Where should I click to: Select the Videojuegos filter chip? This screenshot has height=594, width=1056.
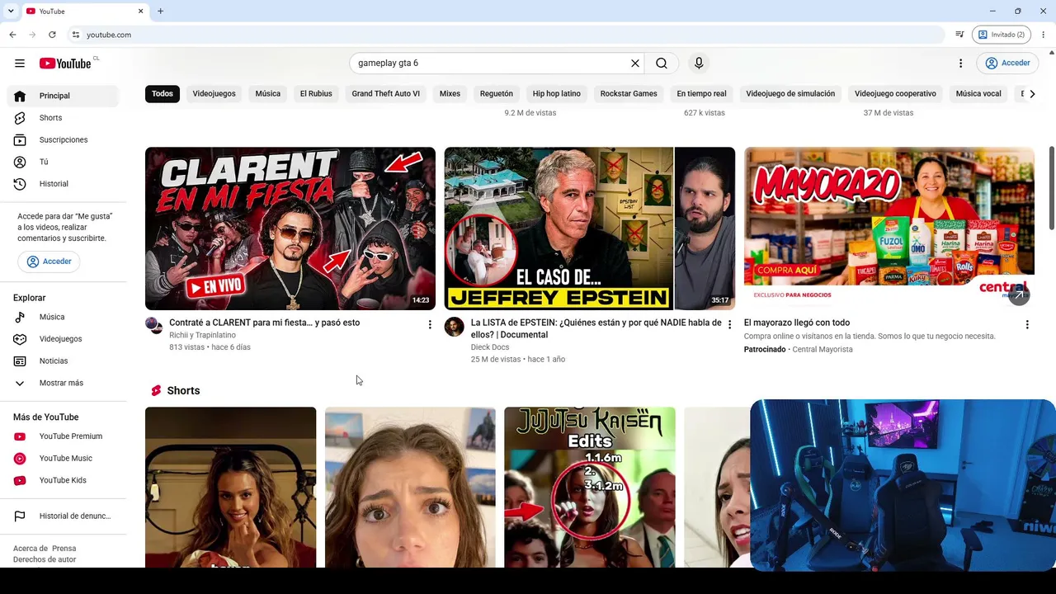(214, 94)
